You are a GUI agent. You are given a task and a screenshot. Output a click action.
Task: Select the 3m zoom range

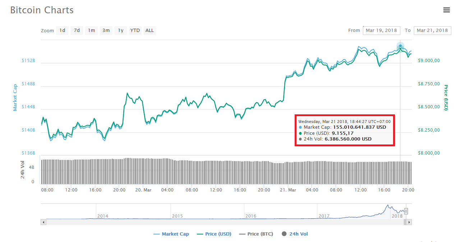tap(106, 30)
